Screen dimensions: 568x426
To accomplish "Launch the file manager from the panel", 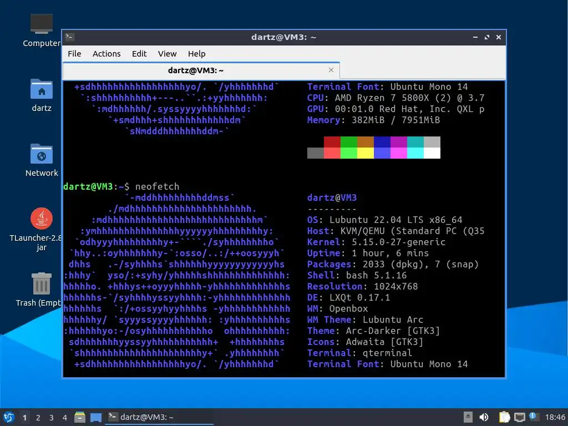I will click(x=80, y=417).
